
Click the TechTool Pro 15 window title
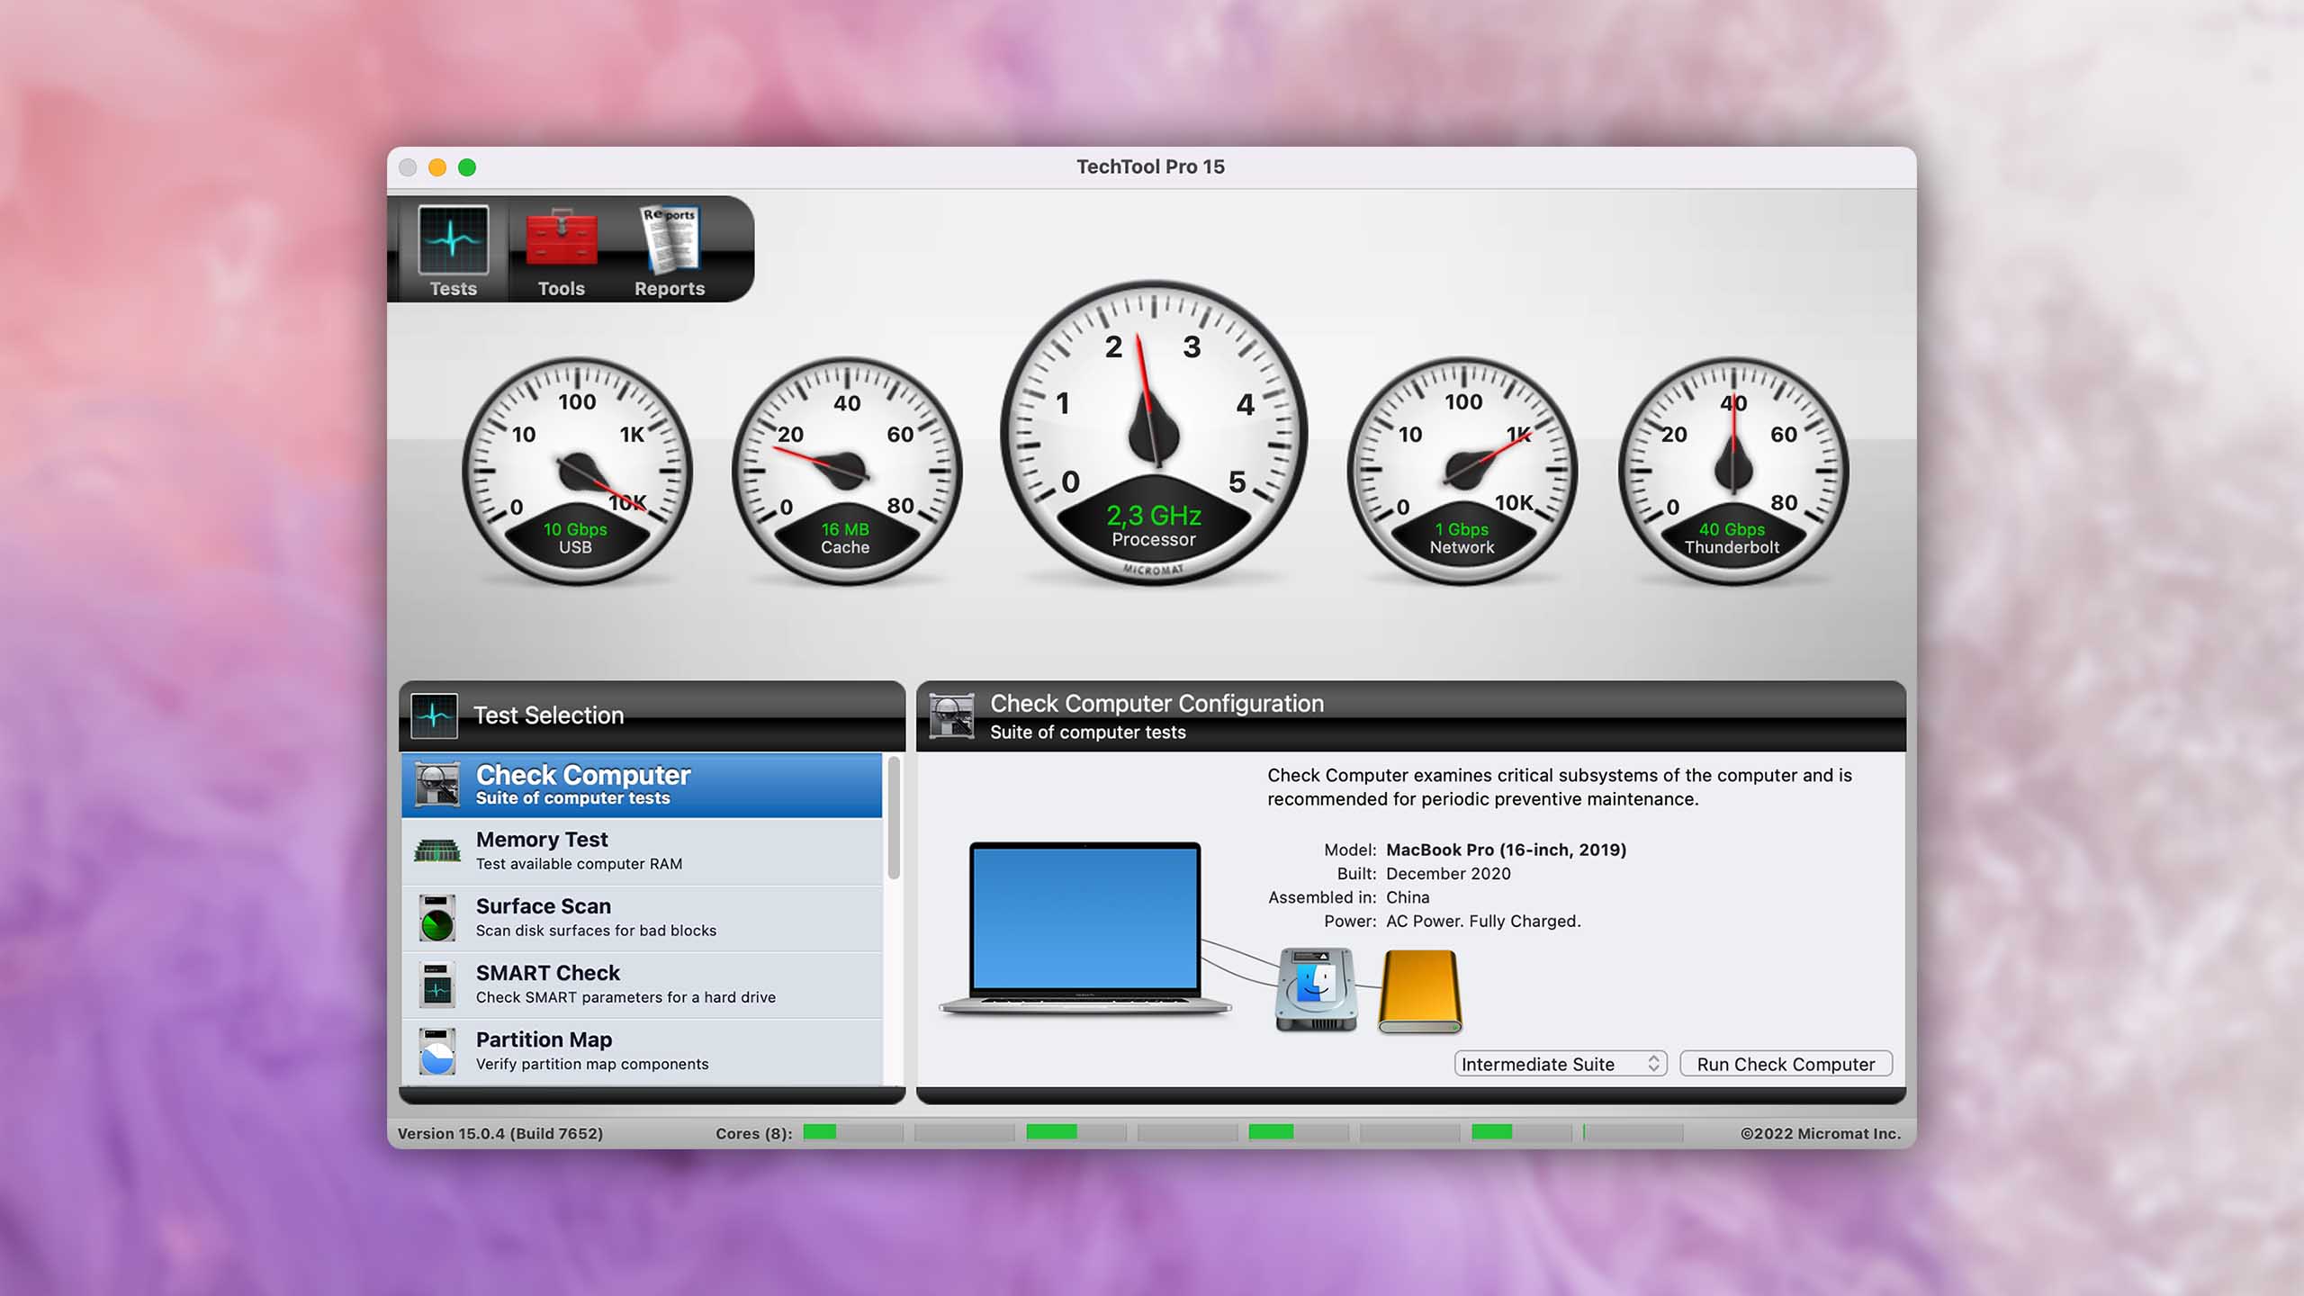click(1150, 166)
